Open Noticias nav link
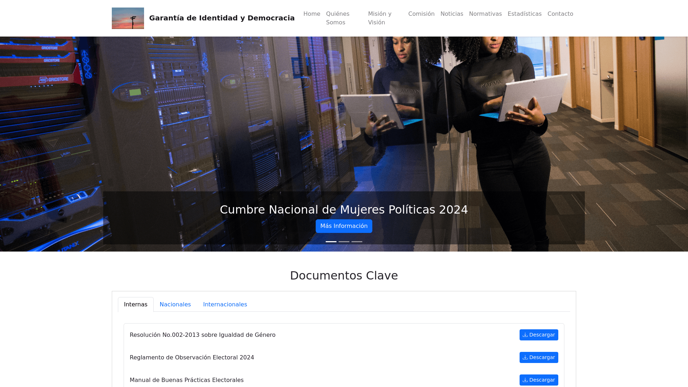 [x=451, y=14]
